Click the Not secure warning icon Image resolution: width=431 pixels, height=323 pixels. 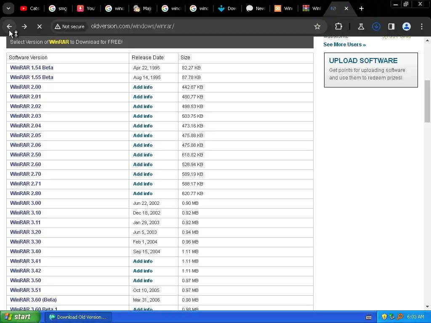[x=69, y=26]
